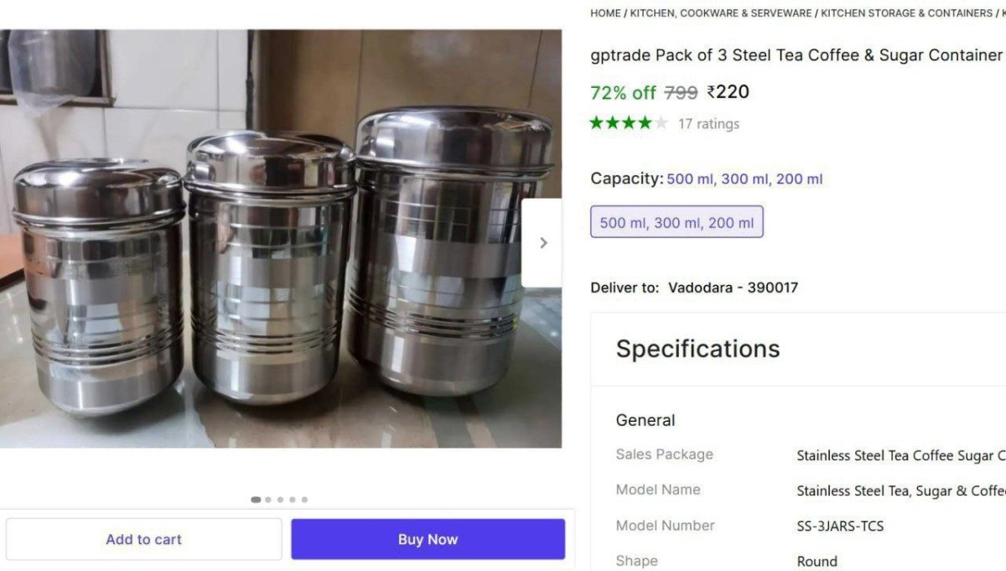Screen dimensions: 1006x571
Task: Jump to the third carousel dot
Action: click(x=280, y=500)
